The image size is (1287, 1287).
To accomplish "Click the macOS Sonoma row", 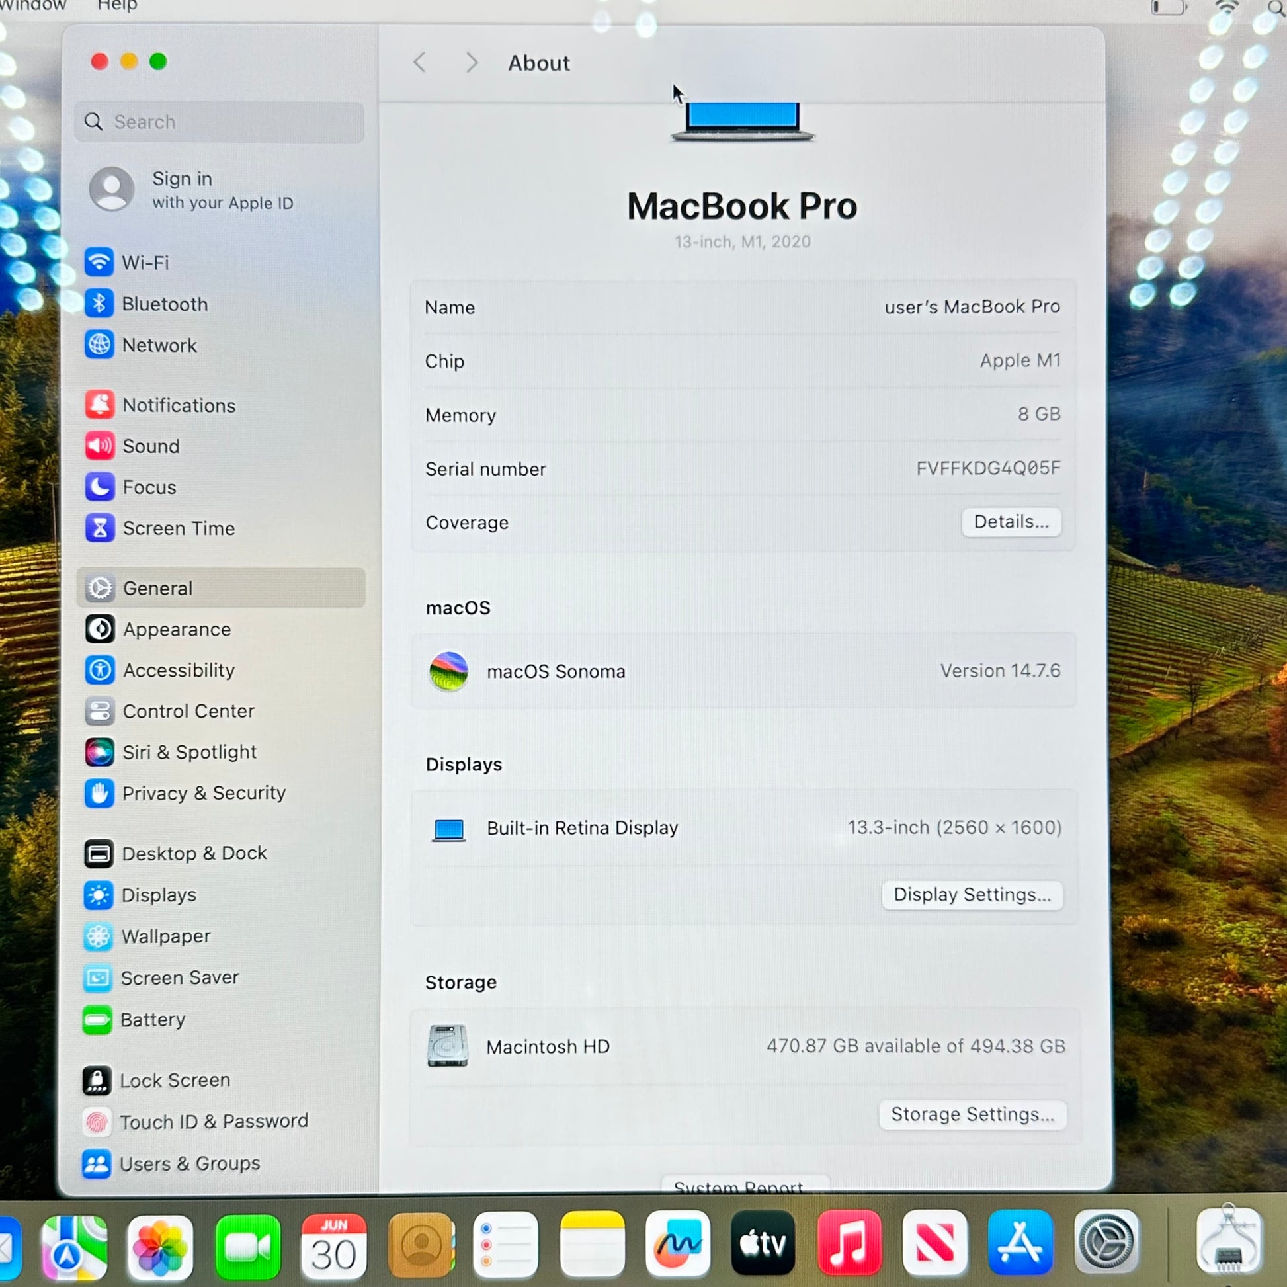I will pyautogui.click(x=743, y=671).
